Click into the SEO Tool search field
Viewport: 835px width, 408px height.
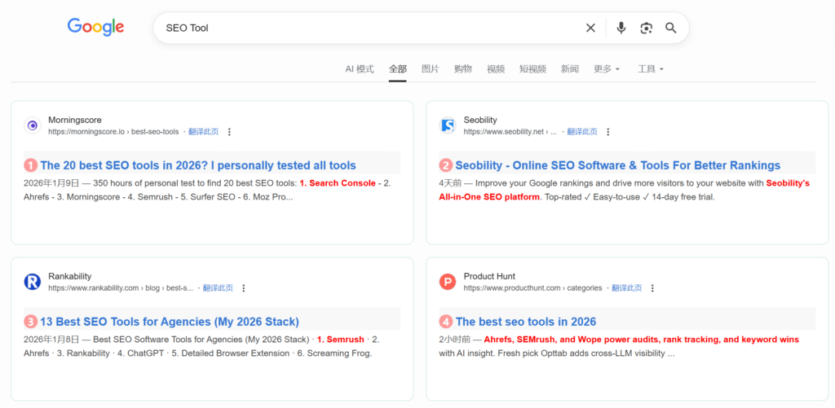[x=367, y=28]
